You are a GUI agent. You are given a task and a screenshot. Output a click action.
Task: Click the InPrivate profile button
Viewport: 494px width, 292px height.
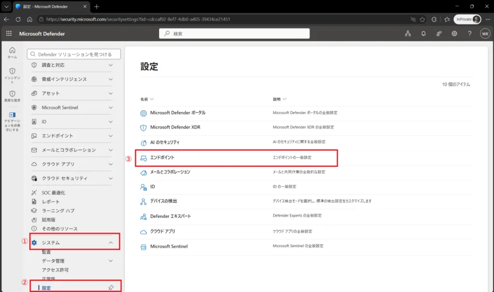click(x=467, y=19)
